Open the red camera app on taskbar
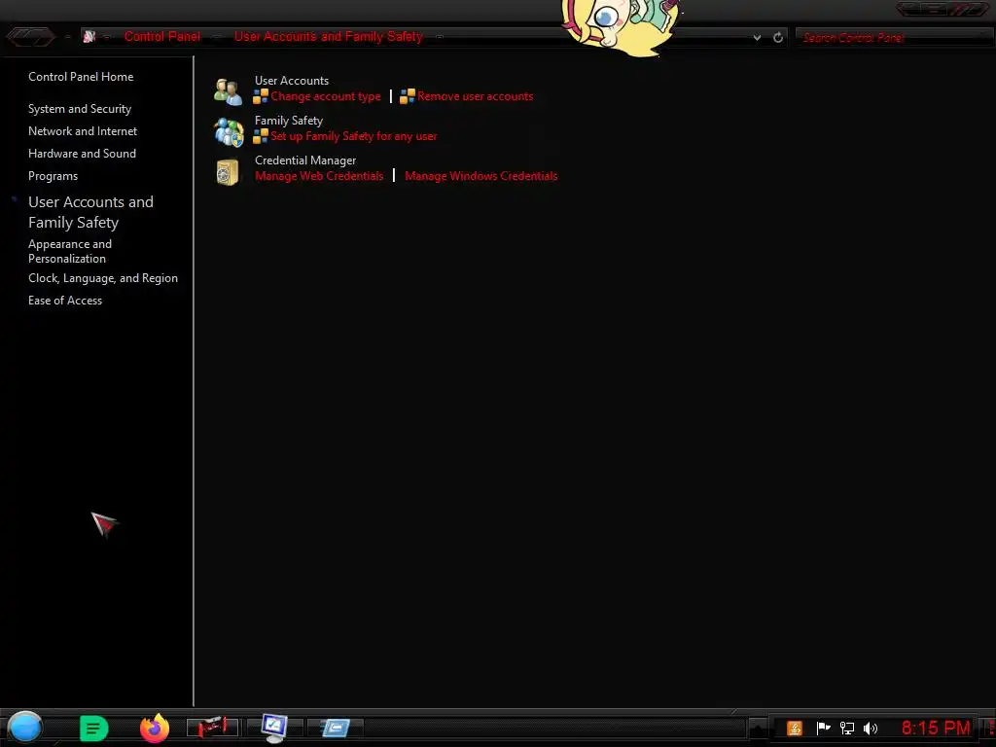This screenshot has width=996, height=747. 213,728
